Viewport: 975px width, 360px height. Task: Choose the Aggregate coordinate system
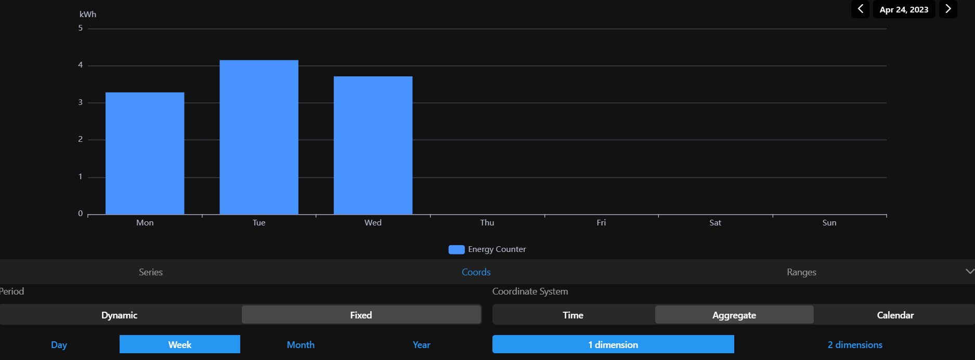734,315
